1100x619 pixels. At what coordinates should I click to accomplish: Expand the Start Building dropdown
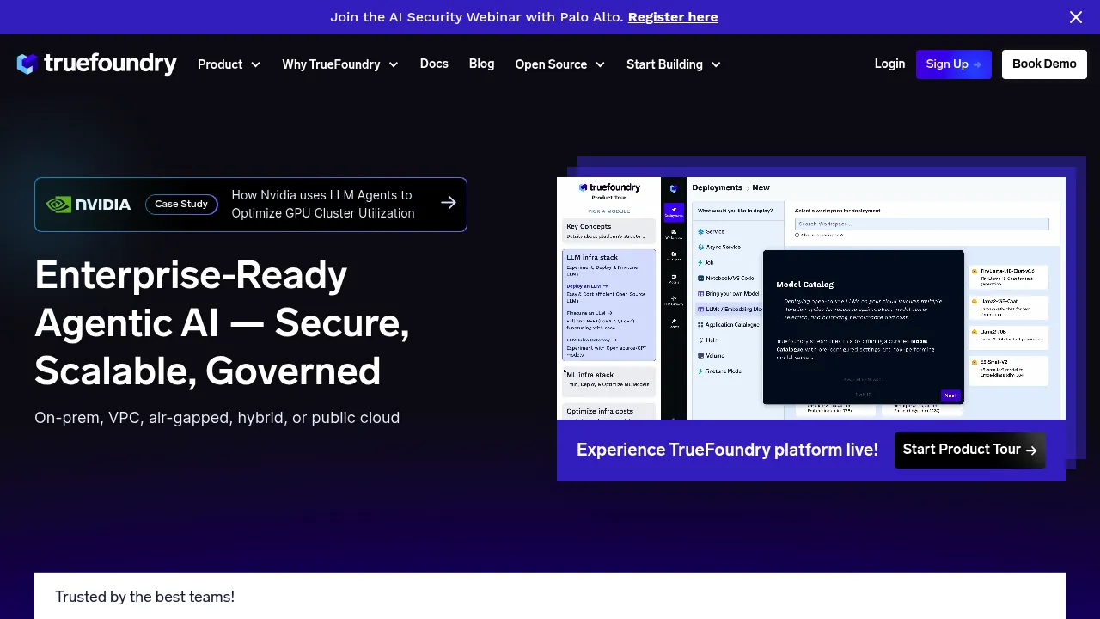coord(674,64)
